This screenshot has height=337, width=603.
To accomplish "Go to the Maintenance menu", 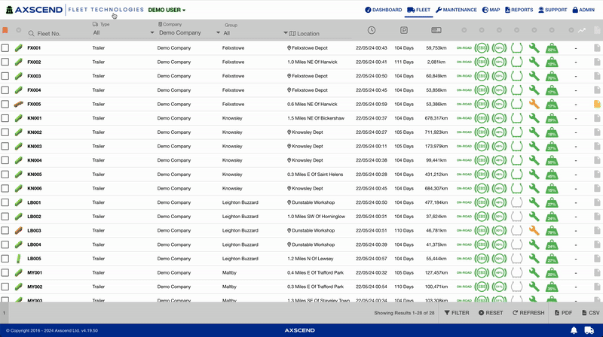I will [456, 10].
